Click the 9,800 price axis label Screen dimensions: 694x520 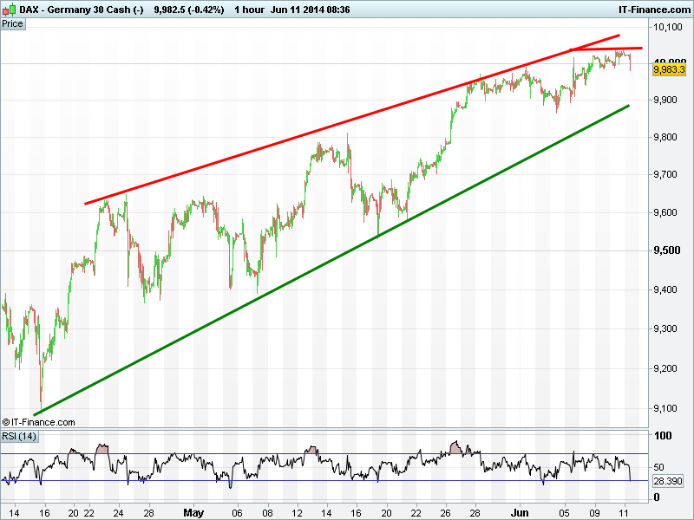coord(665,137)
